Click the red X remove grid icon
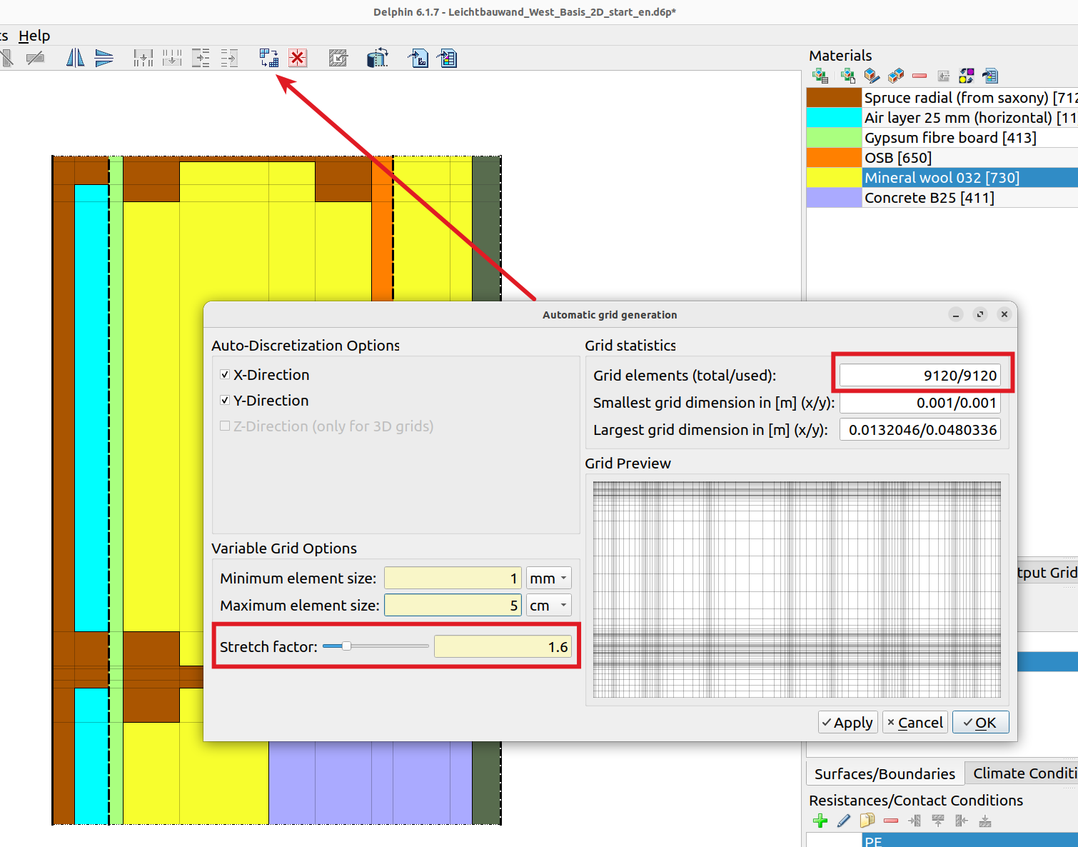 tap(298, 58)
